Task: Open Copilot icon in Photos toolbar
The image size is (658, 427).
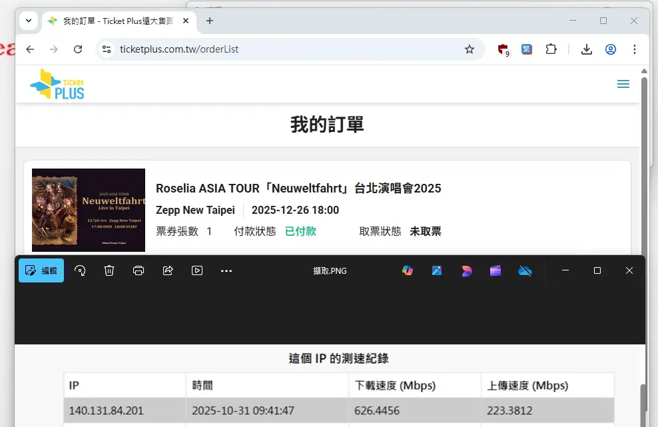Action: (x=408, y=270)
